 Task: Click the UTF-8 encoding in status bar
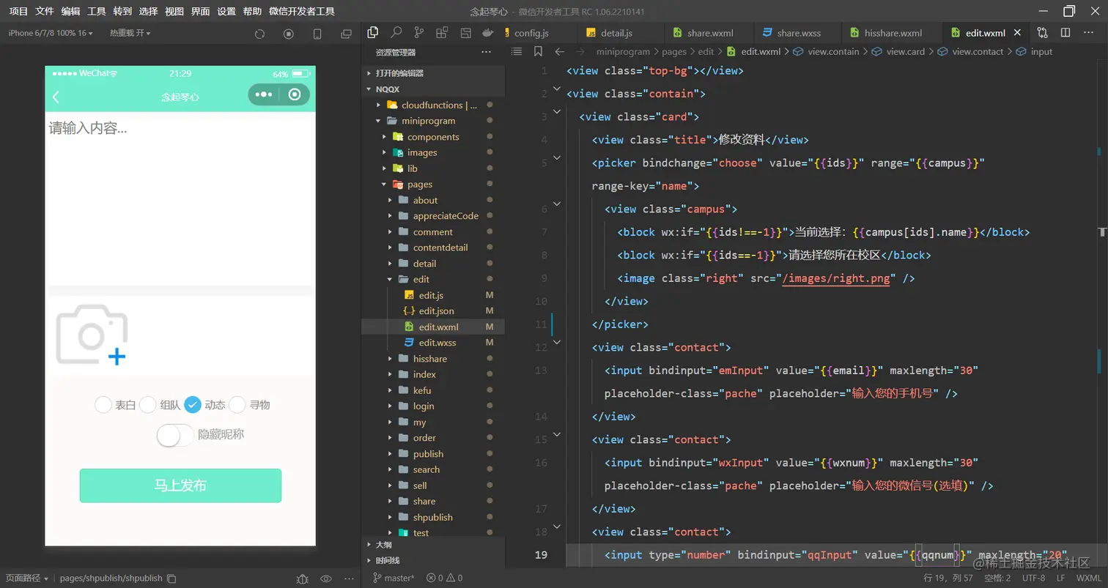point(1033,578)
